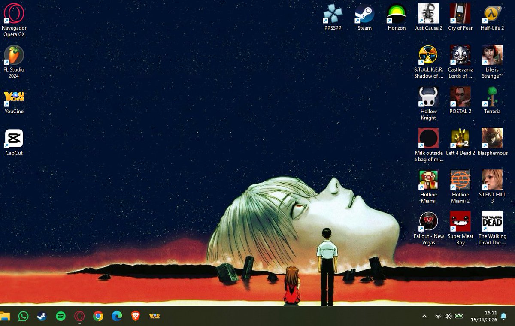Switch to Opera GX in the taskbar

click(x=79, y=316)
